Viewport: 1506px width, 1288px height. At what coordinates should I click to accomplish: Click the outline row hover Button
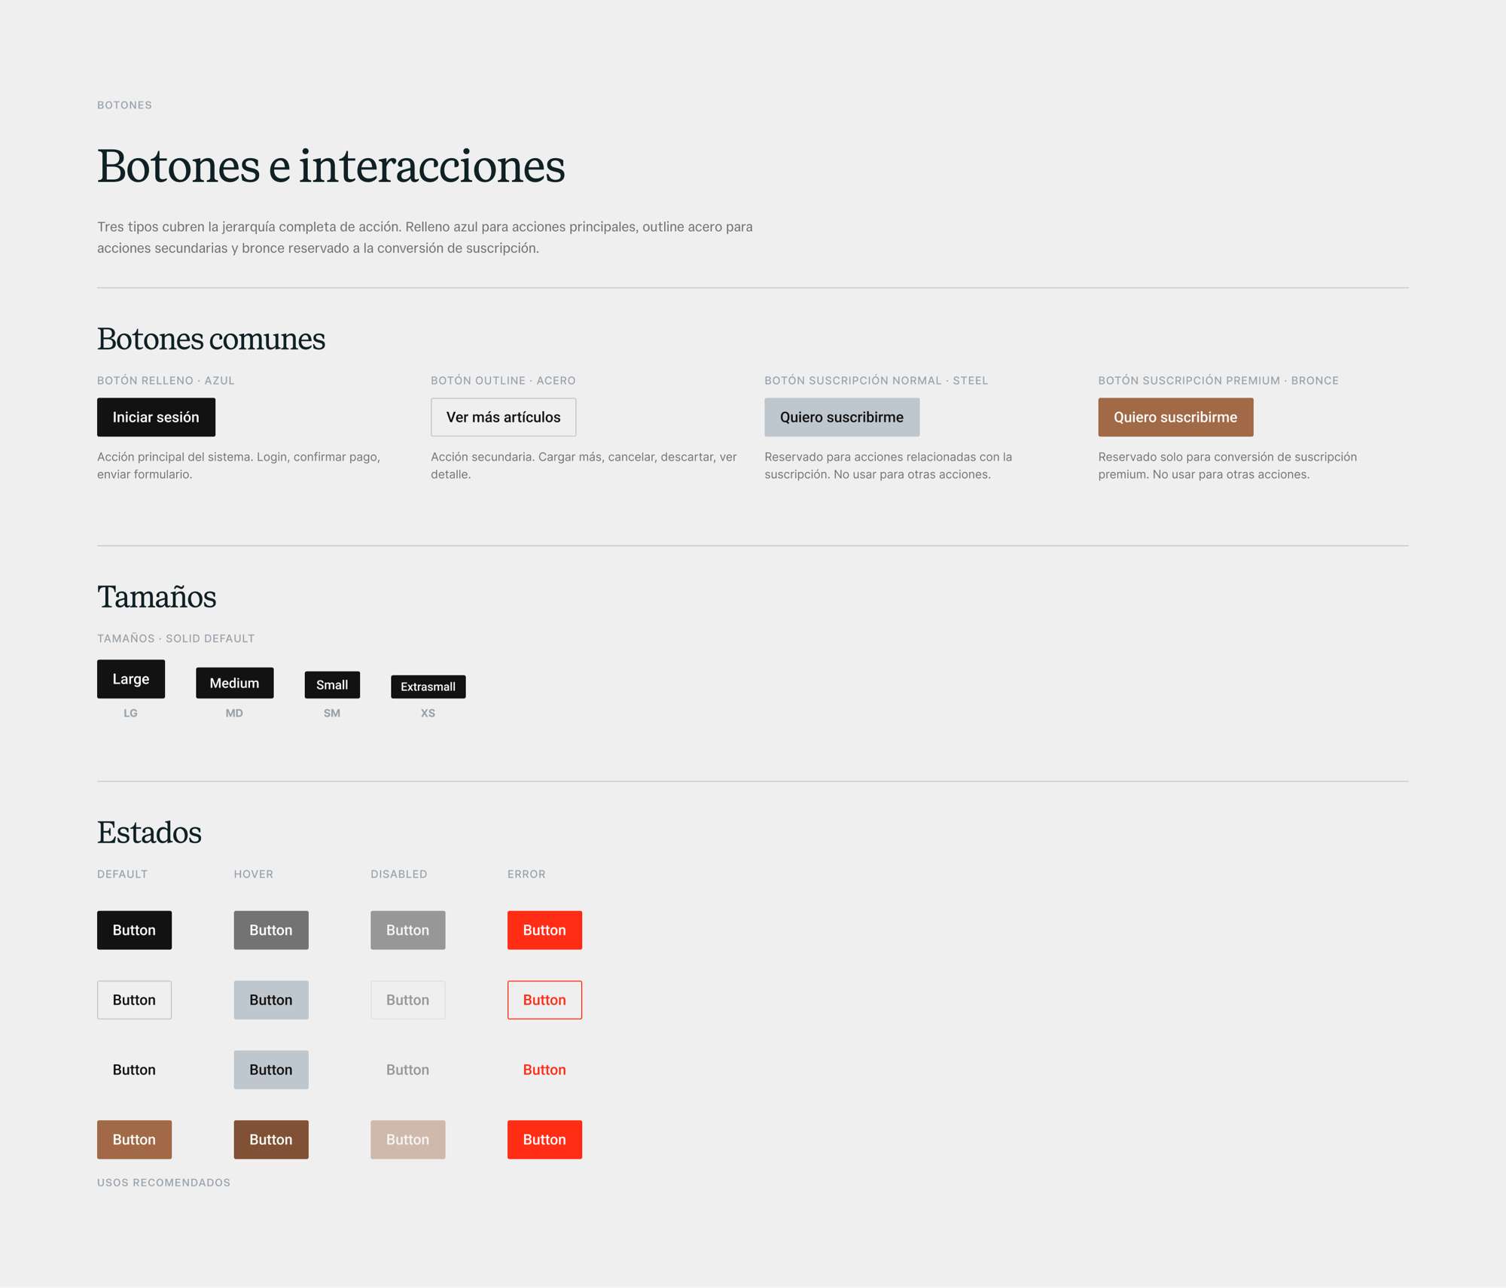[x=271, y=1000]
